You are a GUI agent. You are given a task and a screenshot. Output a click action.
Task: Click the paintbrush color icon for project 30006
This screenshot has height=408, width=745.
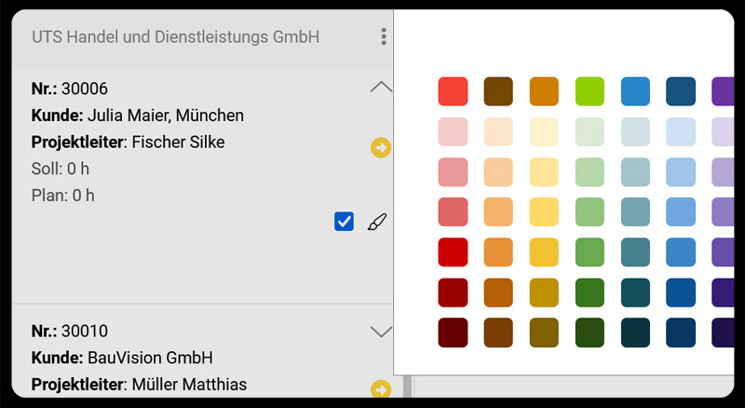pyautogui.click(x=376, y=222)
